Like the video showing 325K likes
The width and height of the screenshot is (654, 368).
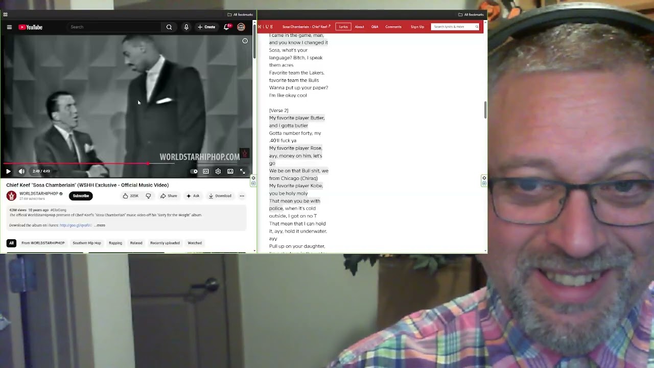[x=131, y=196]
